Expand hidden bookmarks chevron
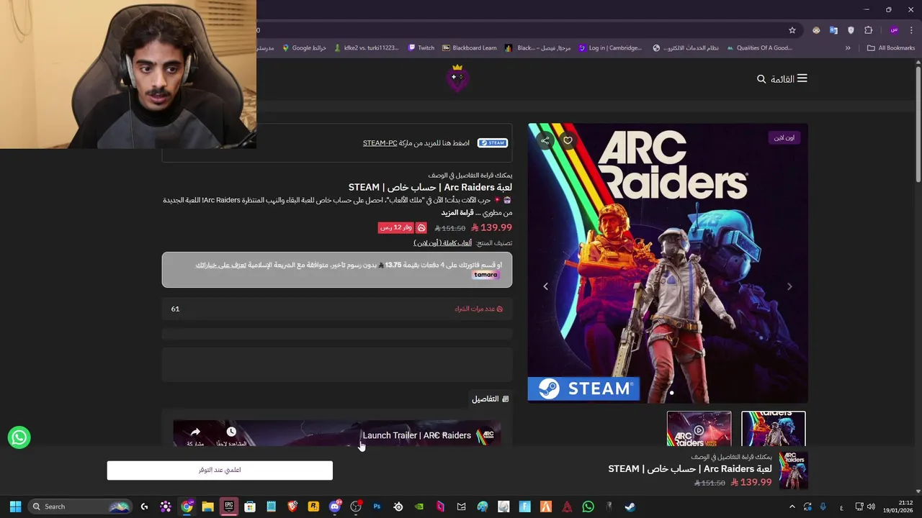922x518 pixels. tap(848, 48)
